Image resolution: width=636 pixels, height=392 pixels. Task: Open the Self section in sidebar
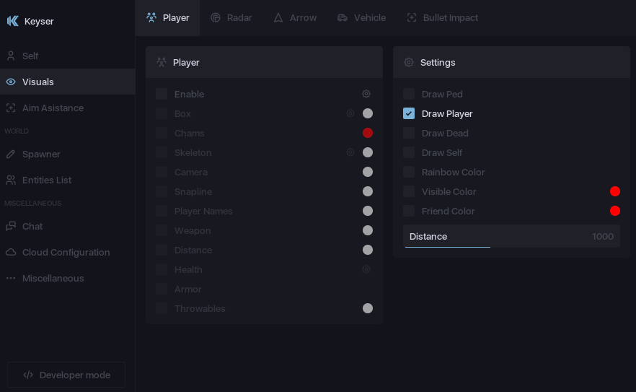click(x=30, y=56)
